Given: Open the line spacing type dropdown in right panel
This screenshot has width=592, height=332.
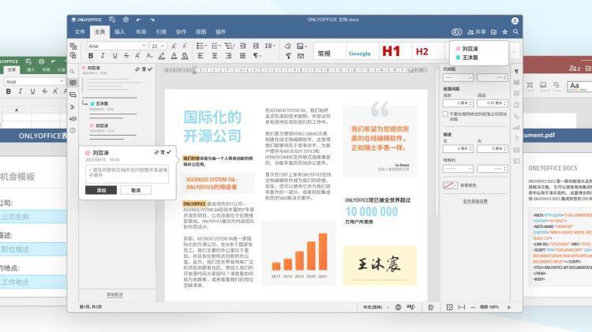Looking at the screenshot, I should click(458, 77).
